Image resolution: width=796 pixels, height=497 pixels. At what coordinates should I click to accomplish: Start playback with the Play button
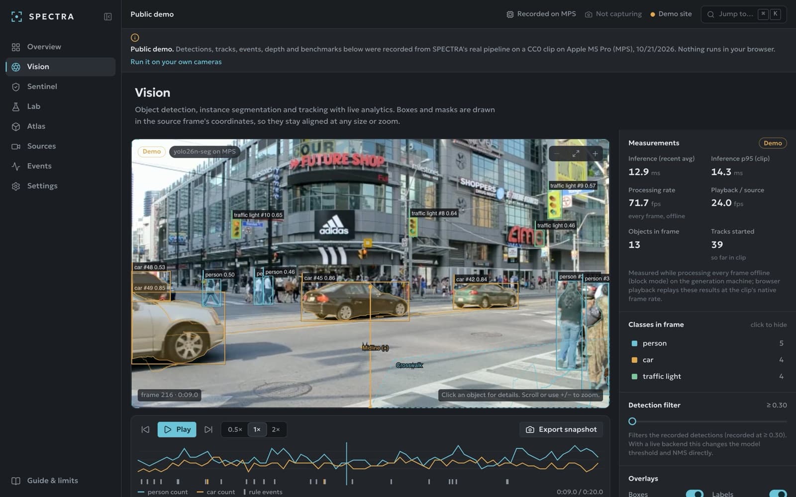tap(177, 429)
